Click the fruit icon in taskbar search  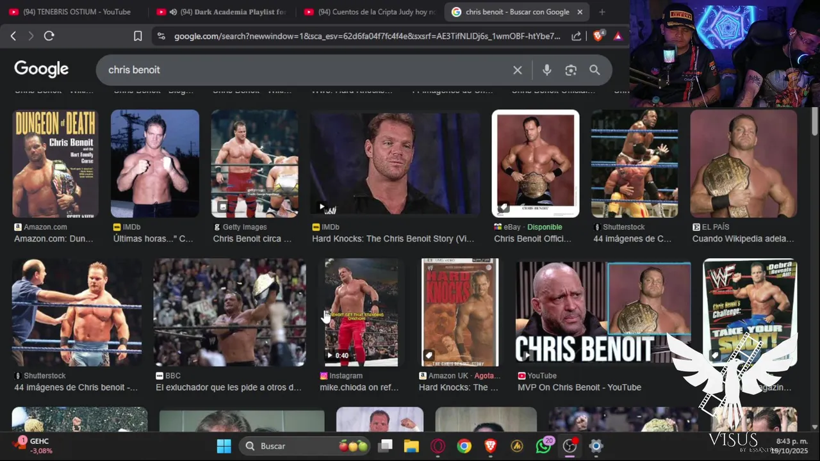(353, 446)
